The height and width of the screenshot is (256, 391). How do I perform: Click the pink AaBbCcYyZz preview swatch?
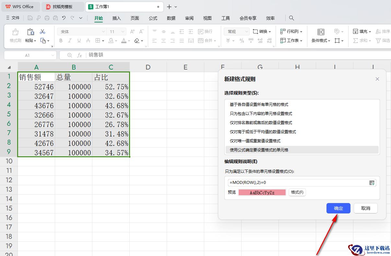262,193
